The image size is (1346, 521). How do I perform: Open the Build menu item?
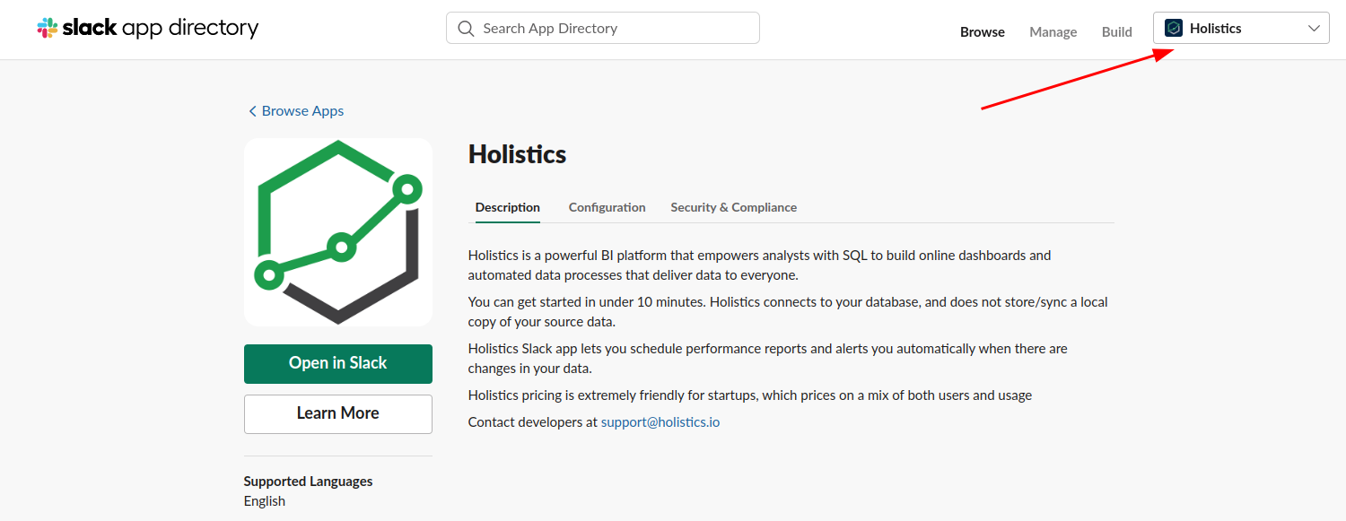point(1117,31)
